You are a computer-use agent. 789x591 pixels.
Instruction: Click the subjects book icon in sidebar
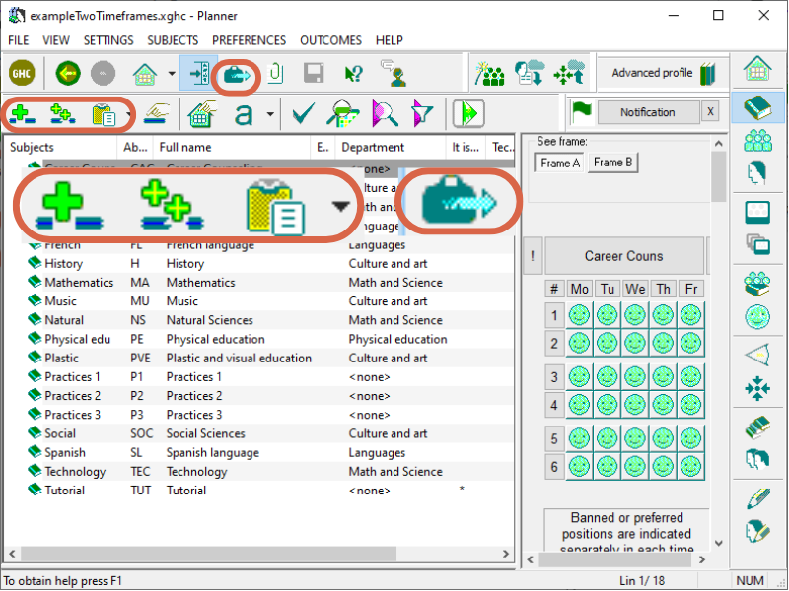[757, 107]
